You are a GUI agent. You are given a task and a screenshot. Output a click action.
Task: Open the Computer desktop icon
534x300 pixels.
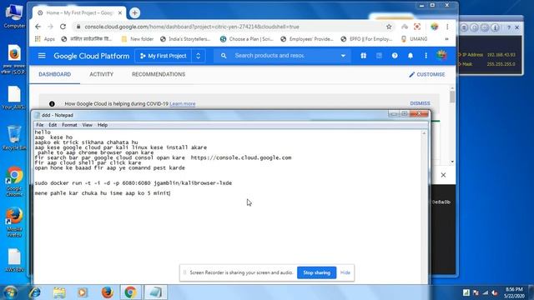point(14,16)
